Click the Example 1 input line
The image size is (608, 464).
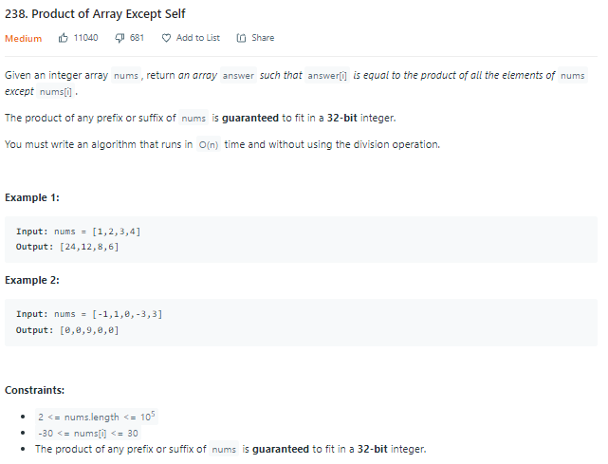tap(79, 232)
